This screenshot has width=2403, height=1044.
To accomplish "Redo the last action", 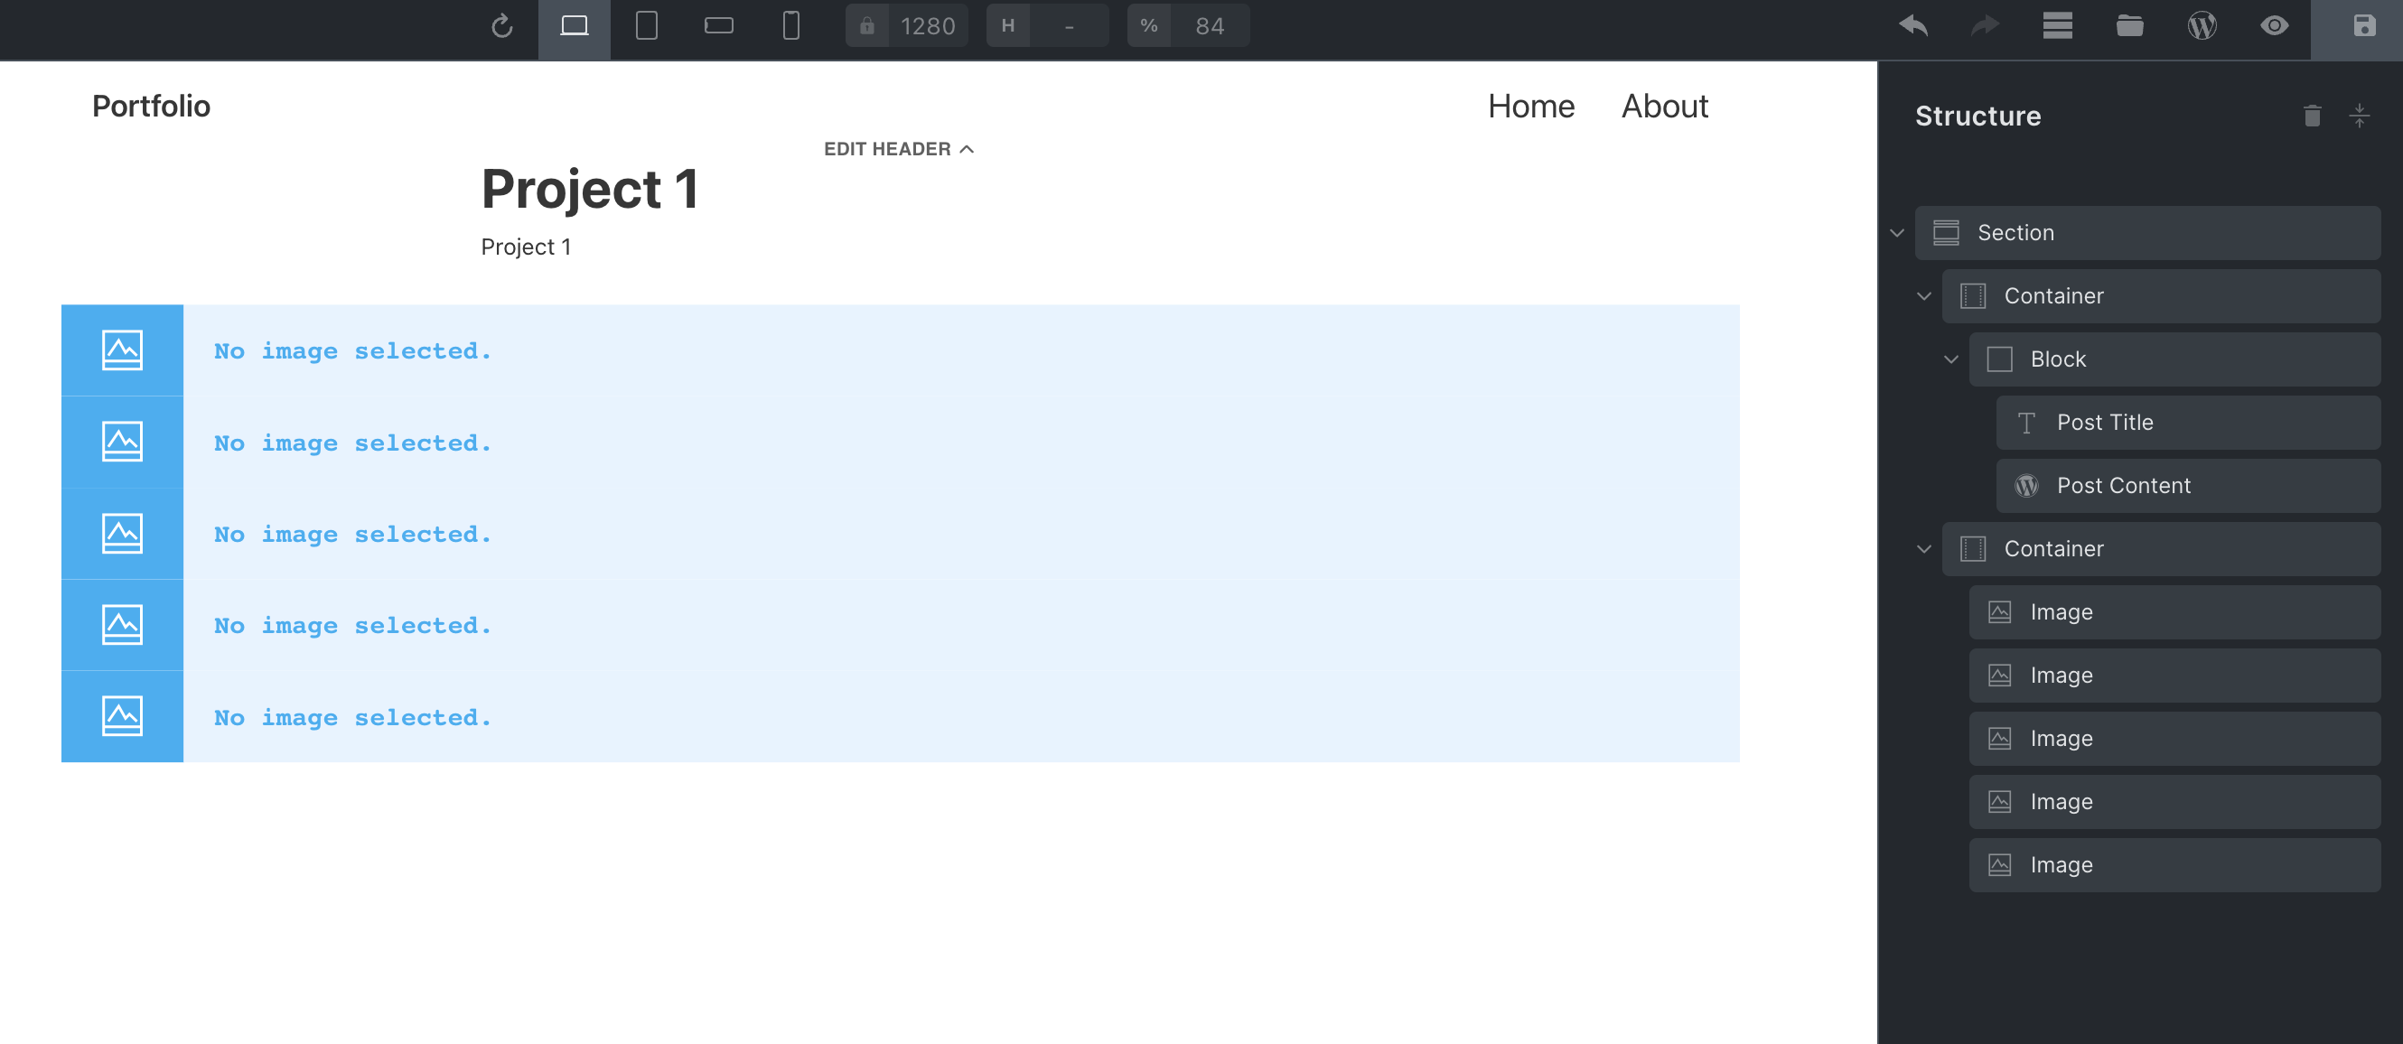I will (x=1985, y=26).
